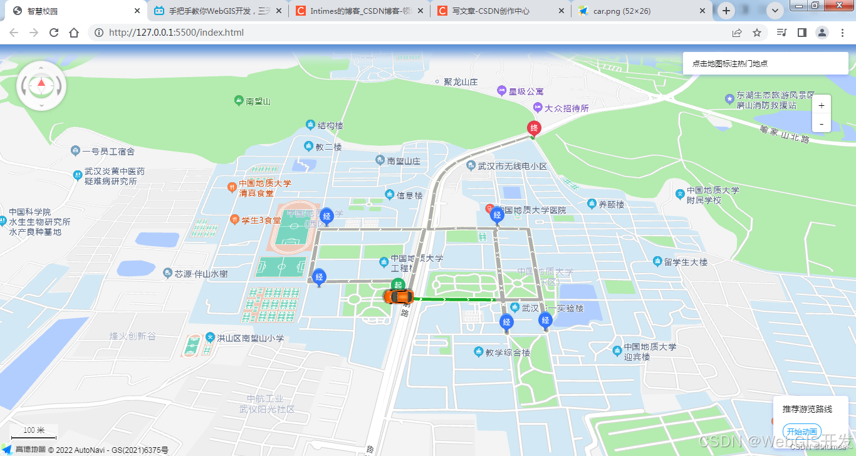Switch to the Intimes的博客_CSDN博客 tab
The height and width of the screenshot is (456, 856).
click(360, 11)
